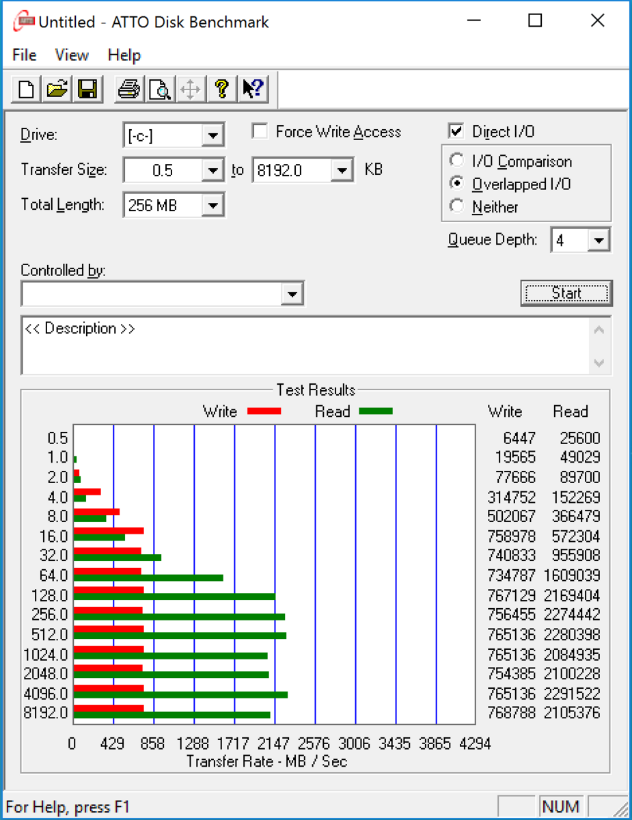
Task: Click the write value 758978
Action: 512,536
